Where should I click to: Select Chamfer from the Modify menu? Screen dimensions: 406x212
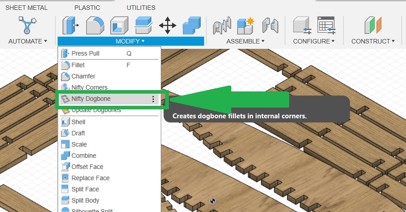click(x=83, y=76)
